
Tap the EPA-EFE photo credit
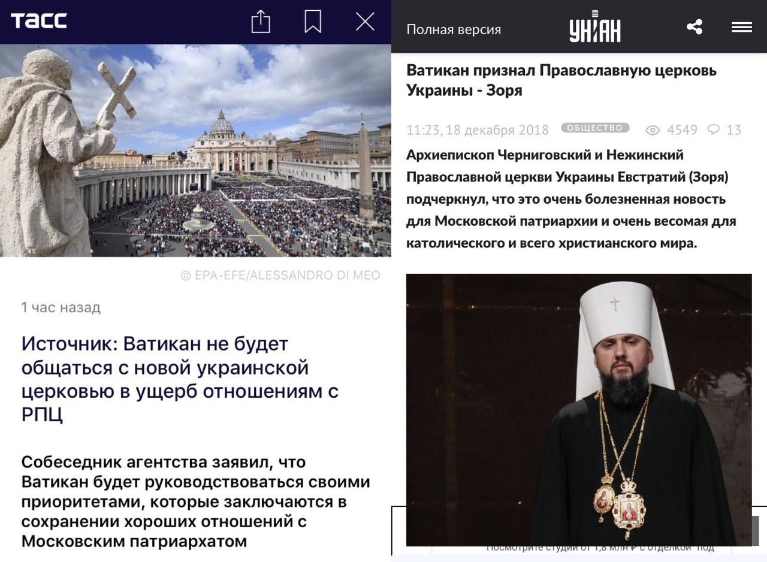tap(280, 276)
